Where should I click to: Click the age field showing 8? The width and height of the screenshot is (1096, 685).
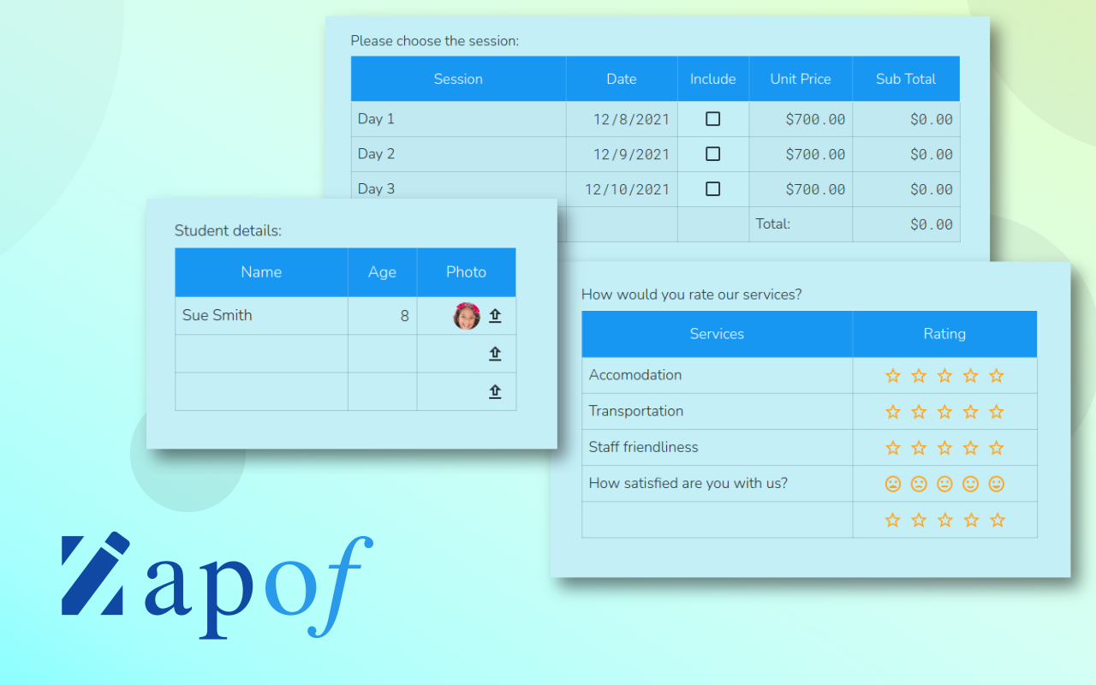(x=382, y=315)
